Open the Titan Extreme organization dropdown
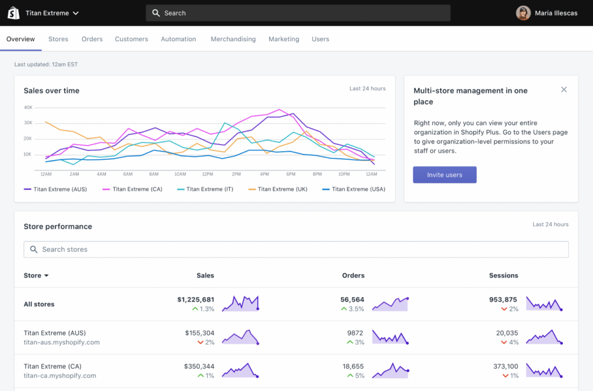The image size is (593, 391). pyautogui.click(x=52, y=13)
